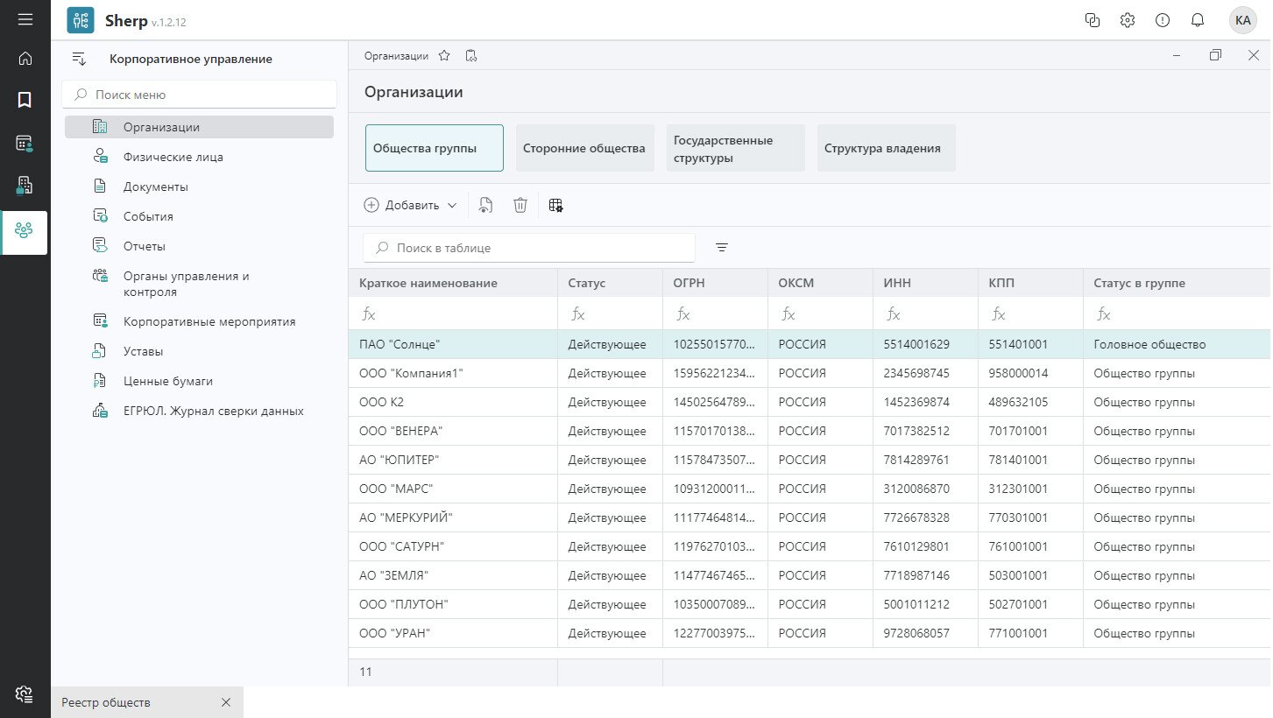Sort by Краткое наименование column header

[x=428, y=283]
